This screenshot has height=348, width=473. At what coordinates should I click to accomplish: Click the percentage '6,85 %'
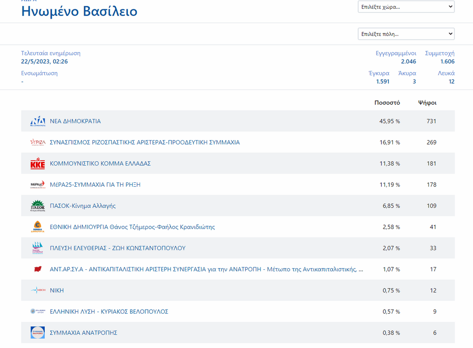pyautogui.click(x=391, y=206)
